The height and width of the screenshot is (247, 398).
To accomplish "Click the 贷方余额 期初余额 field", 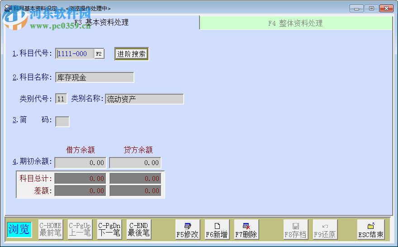I will (x=135, y=163).
